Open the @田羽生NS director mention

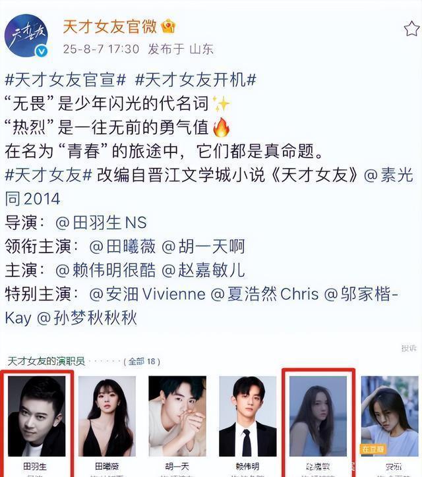click(101, 223)
